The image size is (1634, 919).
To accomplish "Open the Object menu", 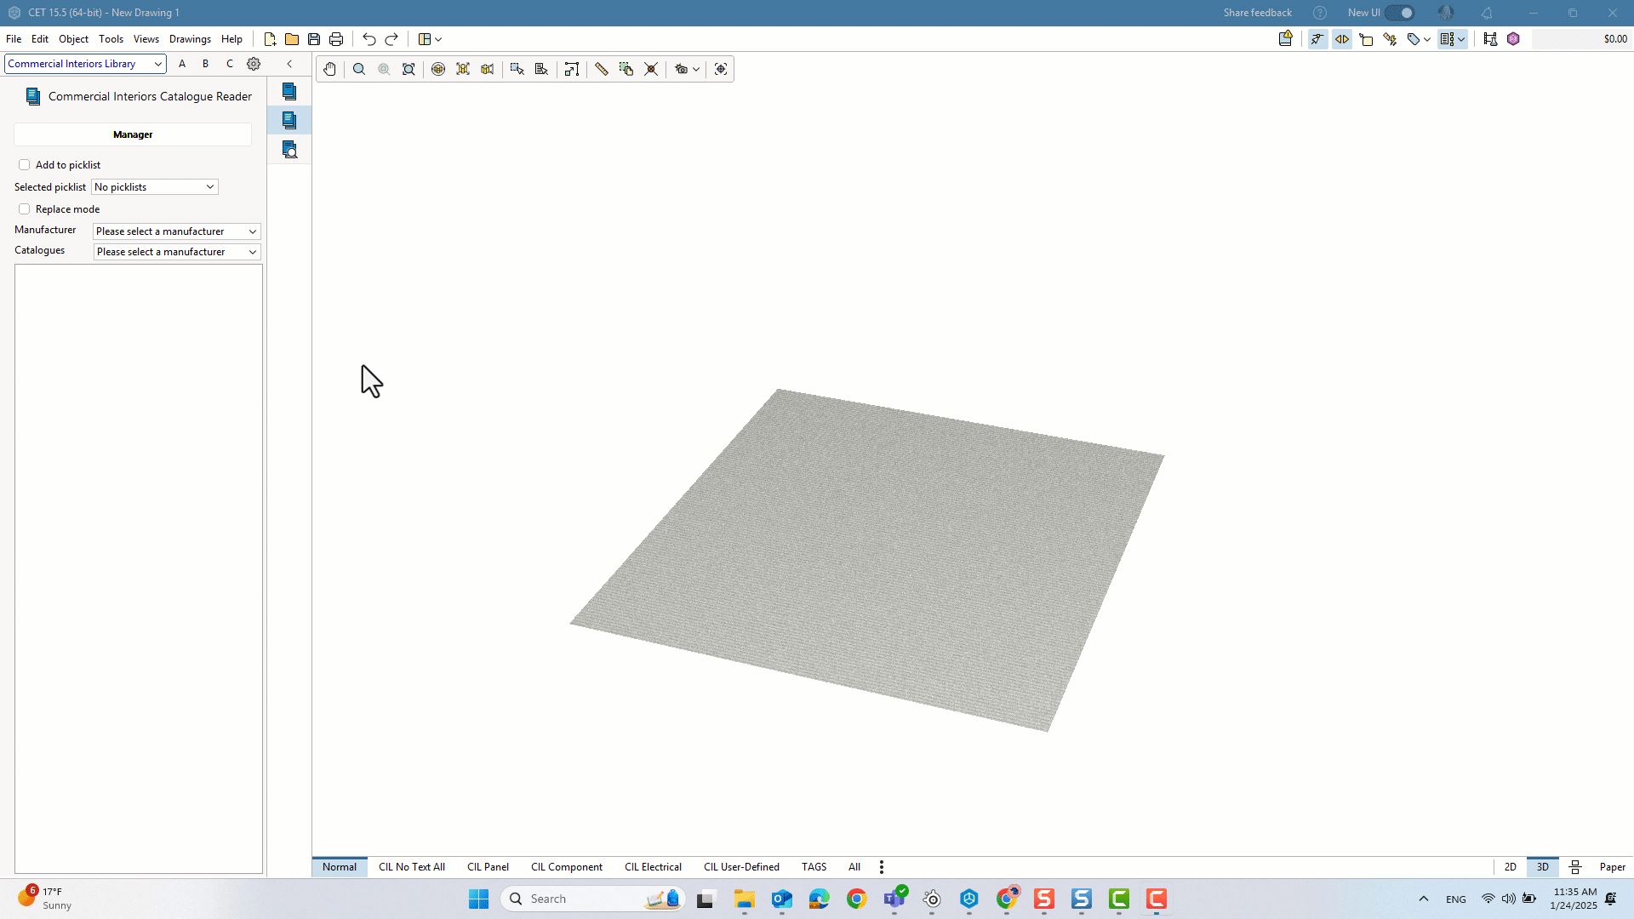I will 73,39.
